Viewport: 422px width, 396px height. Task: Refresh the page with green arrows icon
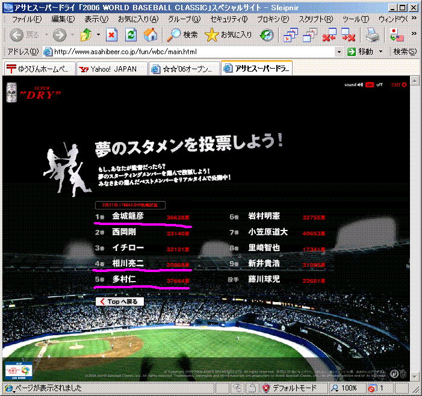point(131,35)
